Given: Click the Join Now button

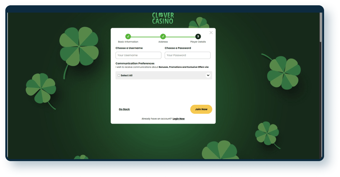Looking at the screenshot, I should point(201,109).
